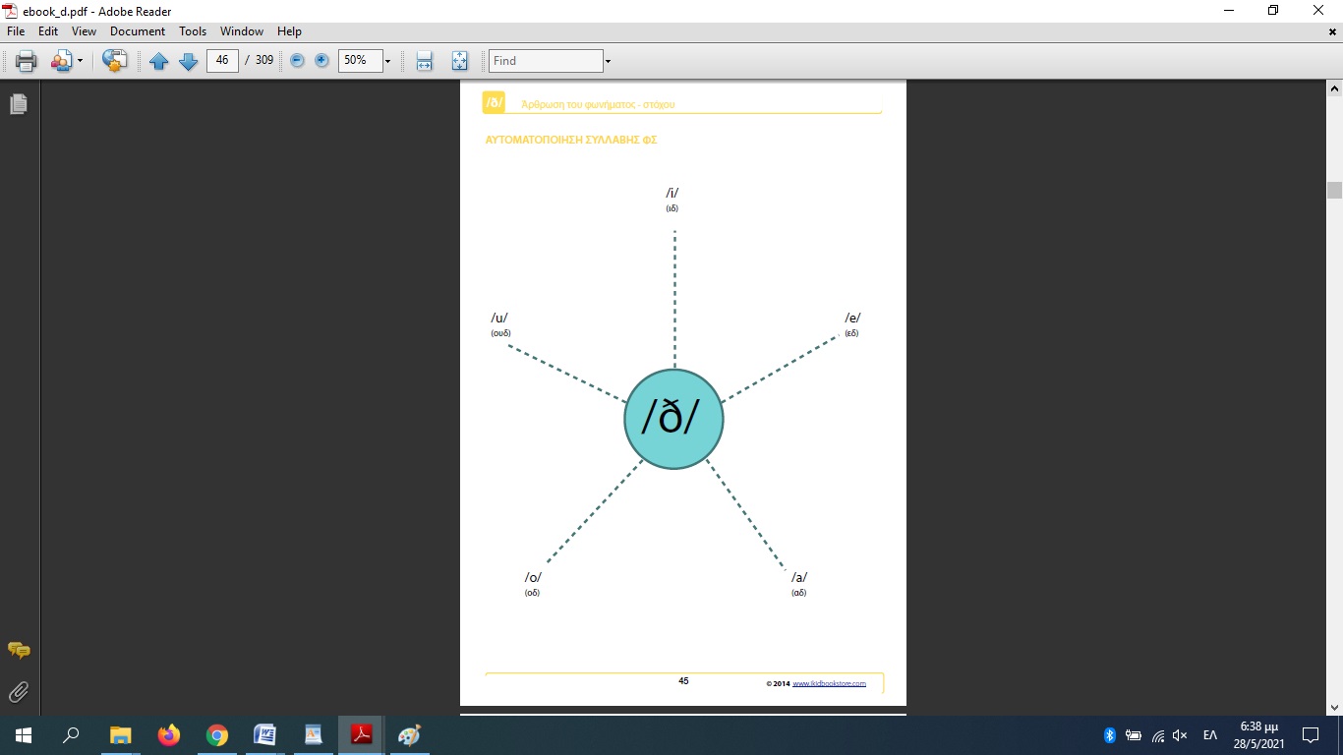Click inside the Find search box
The image size is (1343, 755).
[x=546, y=61]
